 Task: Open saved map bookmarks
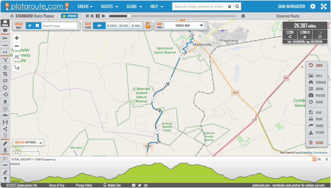click(x=37, y=26)
